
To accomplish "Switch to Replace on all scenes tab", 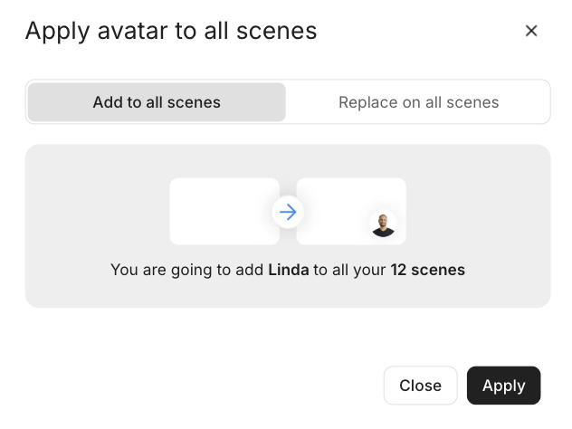I will click(x=418, y=102).
